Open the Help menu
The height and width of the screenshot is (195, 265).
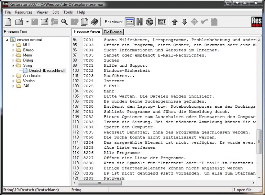click(81, 12)
